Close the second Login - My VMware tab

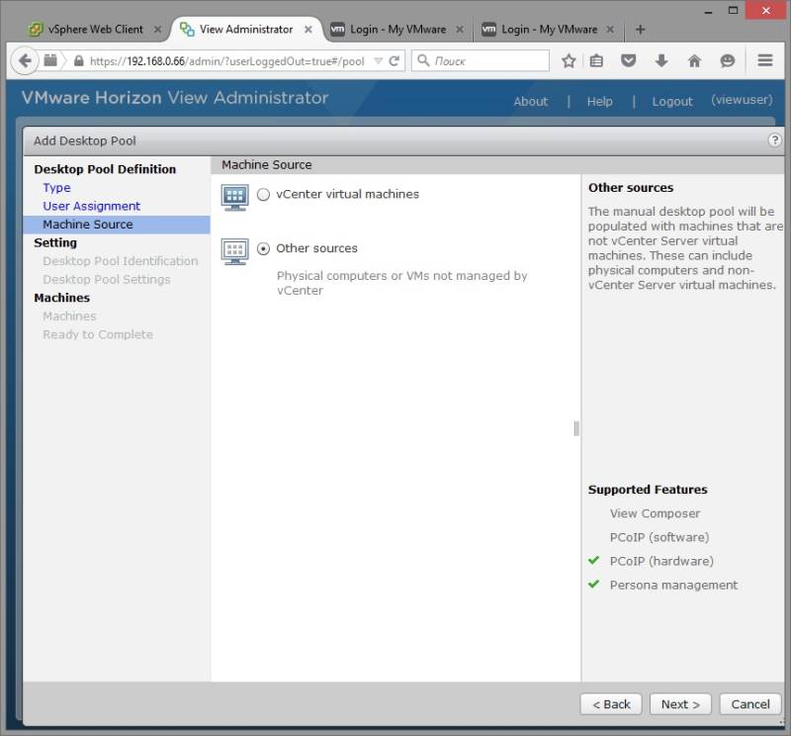pos(610,30)
